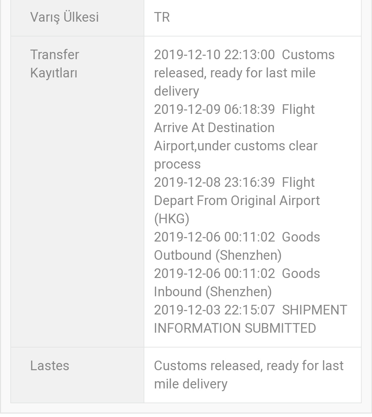Screen dimensions: 372x417
Task: Click the word 'process' in transfer records
Action: tap(177, 164)
